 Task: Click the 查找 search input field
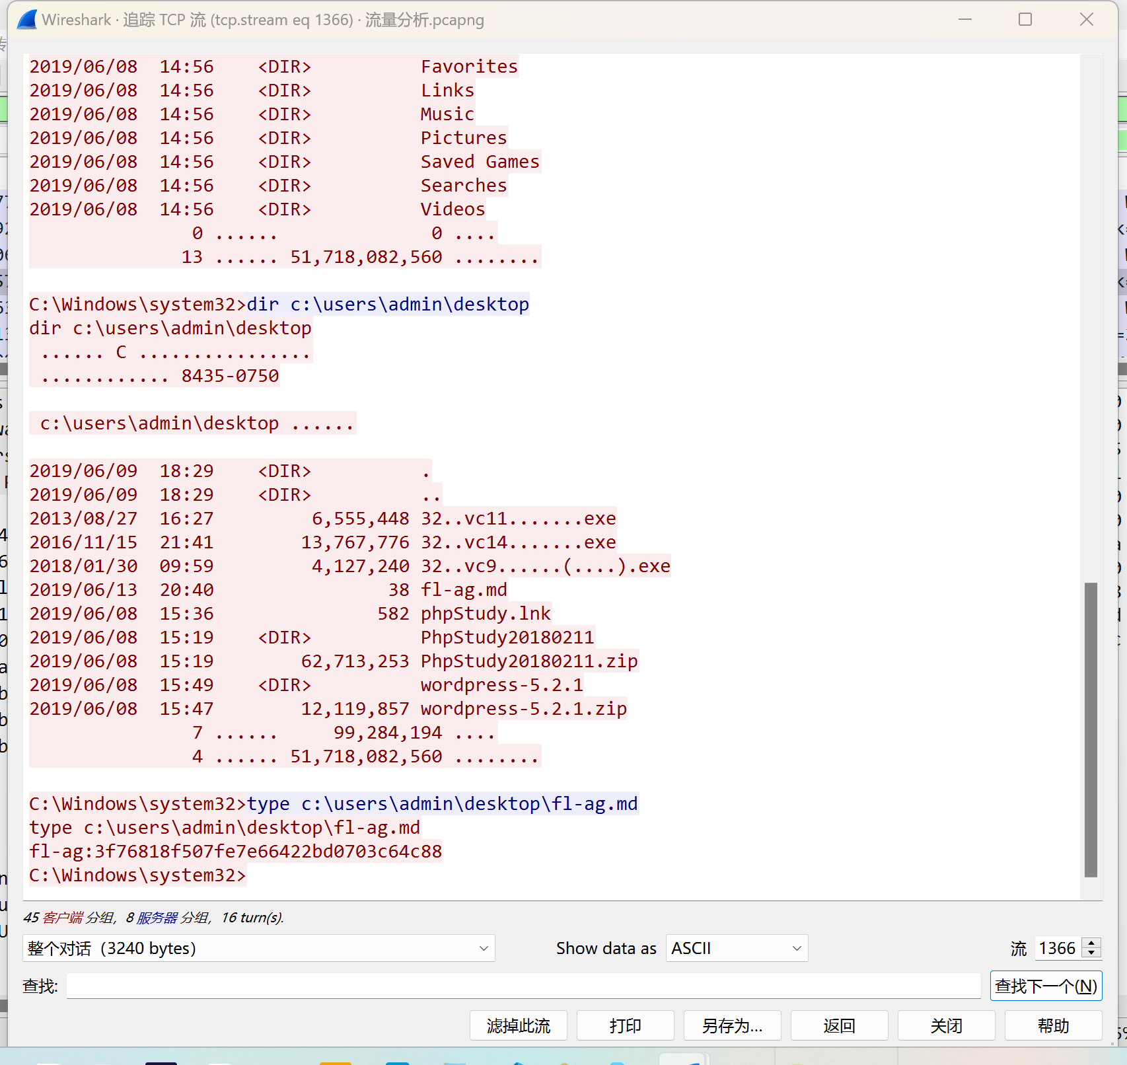pyautogui.click(x=523, y=986)
